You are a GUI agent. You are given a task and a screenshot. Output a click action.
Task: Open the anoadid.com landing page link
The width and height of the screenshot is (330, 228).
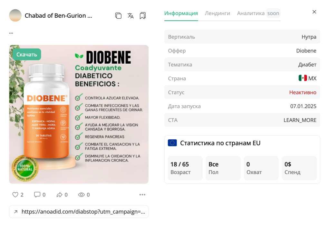click(x=79, y=212)
